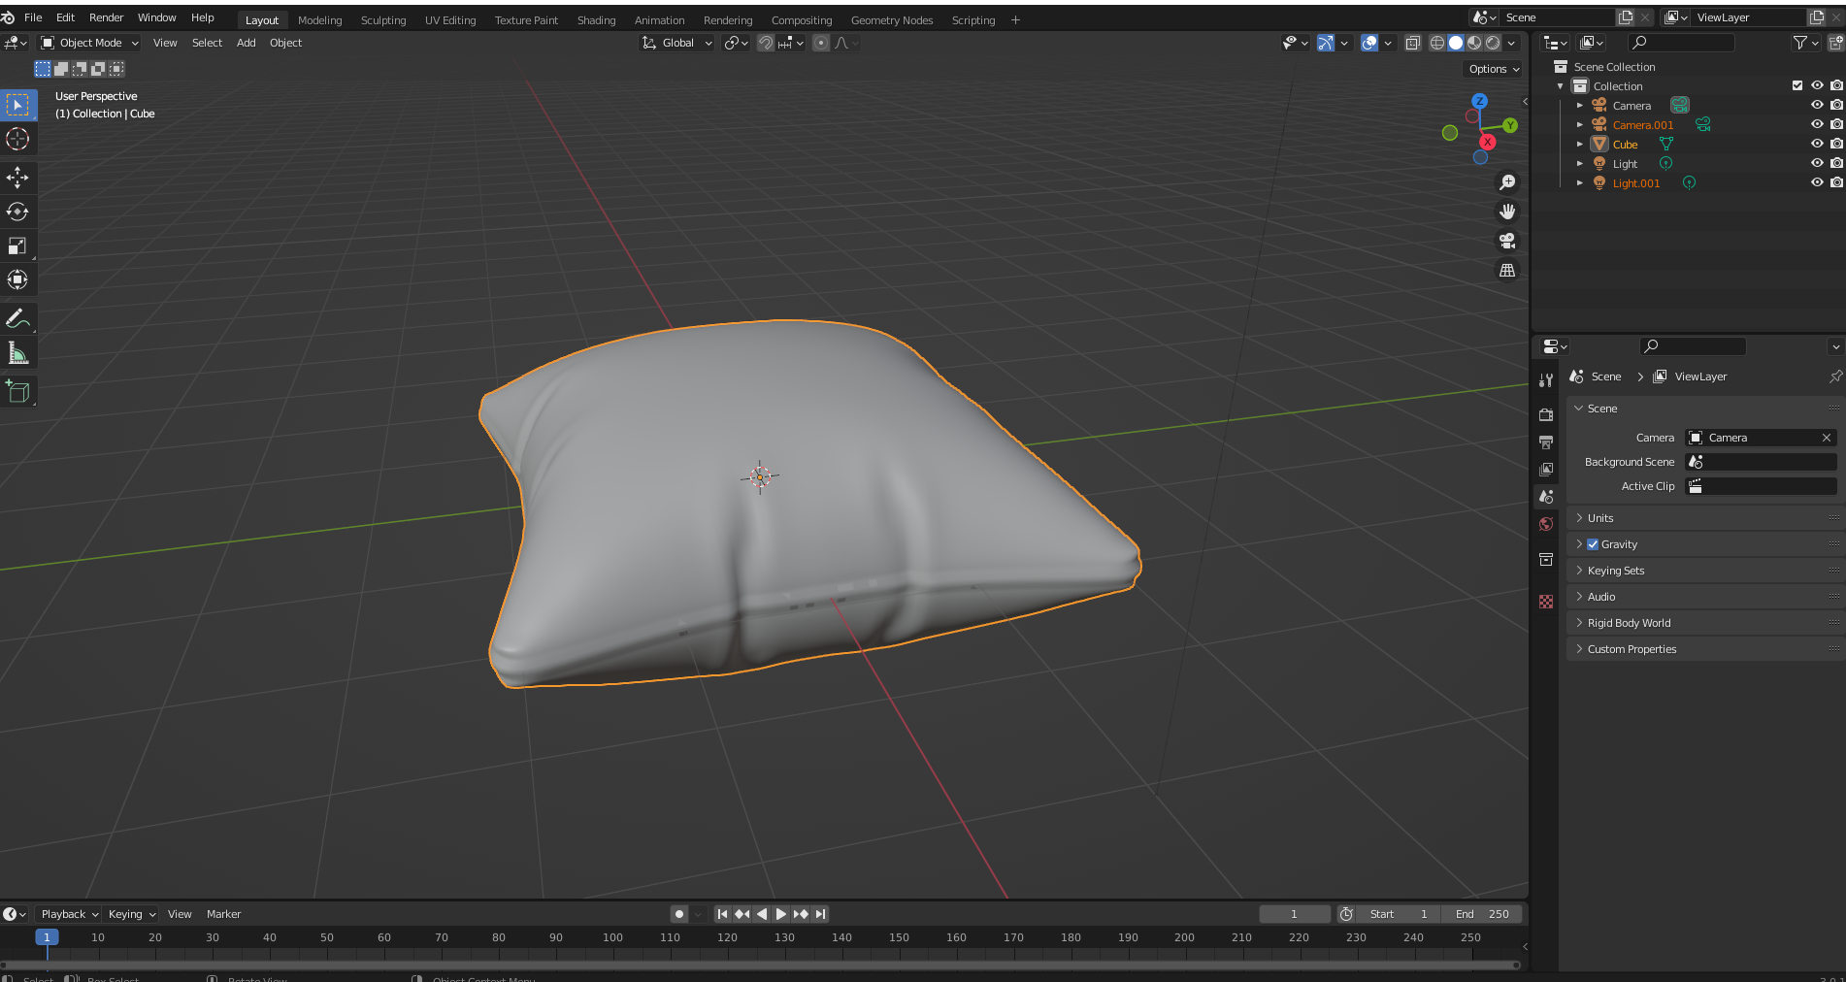Toggle camera view in viewport
1846x982 pixels.
point(1507,241)
